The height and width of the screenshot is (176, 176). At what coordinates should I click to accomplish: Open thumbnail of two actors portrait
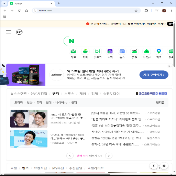[x=29, y=119]
